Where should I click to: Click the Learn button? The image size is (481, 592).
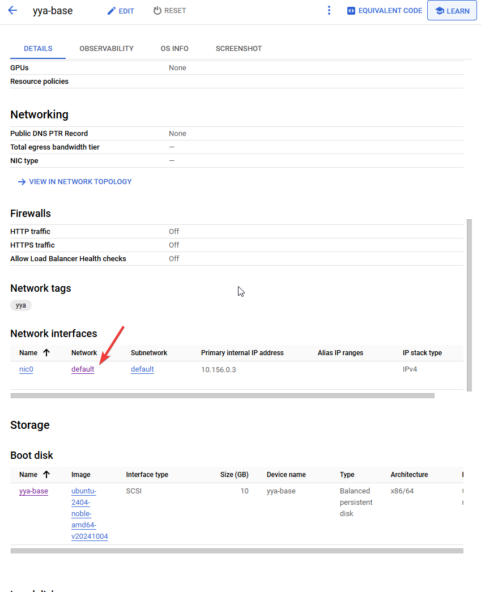(452, 11)
